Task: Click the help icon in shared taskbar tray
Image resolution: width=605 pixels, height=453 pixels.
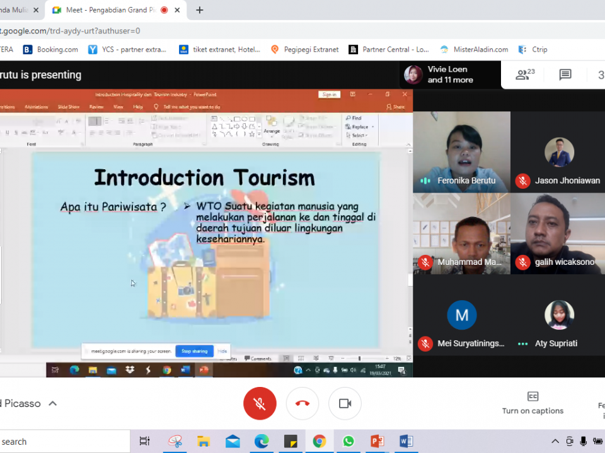Action: tap(298, 370)
